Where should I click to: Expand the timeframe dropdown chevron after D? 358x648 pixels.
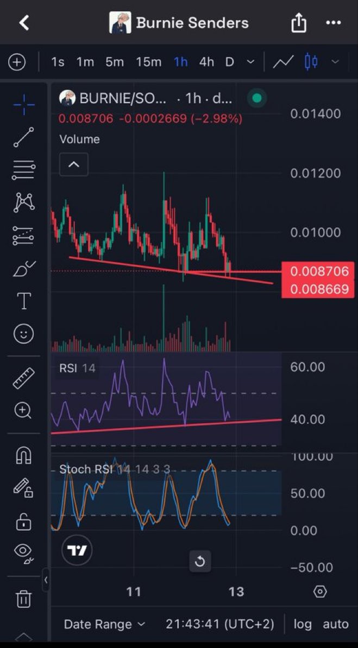pos(250,62)
